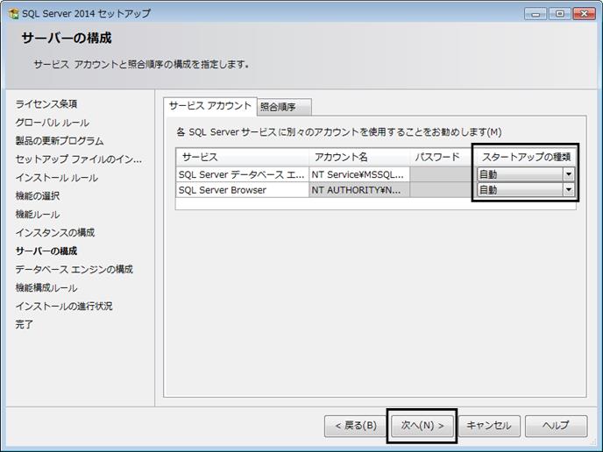Click the アカウント名 column header
The width and height of the screenshot is (603, 452).
pyautogui.click(x=359, y=157)
